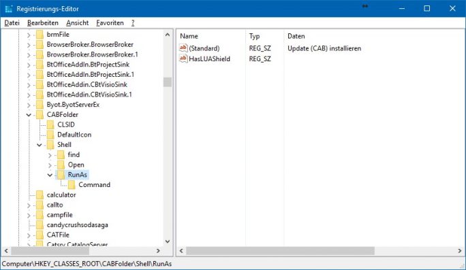Expand the BtOfficeAddIn.BtProjectSink key
Image resolution: width=466 pixels, height=270 pixels.
[29, 65]
